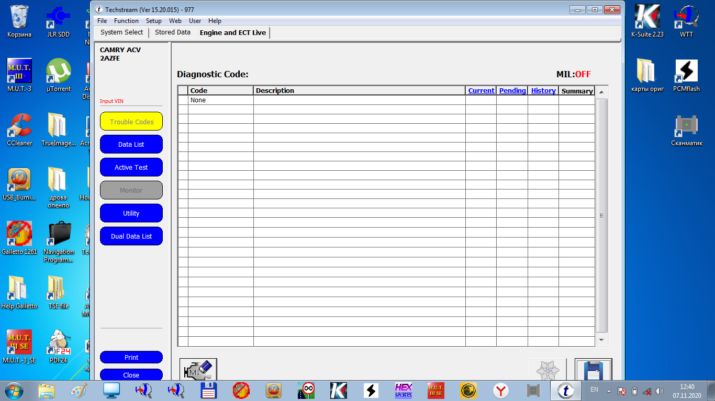This screenshot has height=401, width=715.
Task: Open the TSE file folder
Action: click(x=58, y=292)
